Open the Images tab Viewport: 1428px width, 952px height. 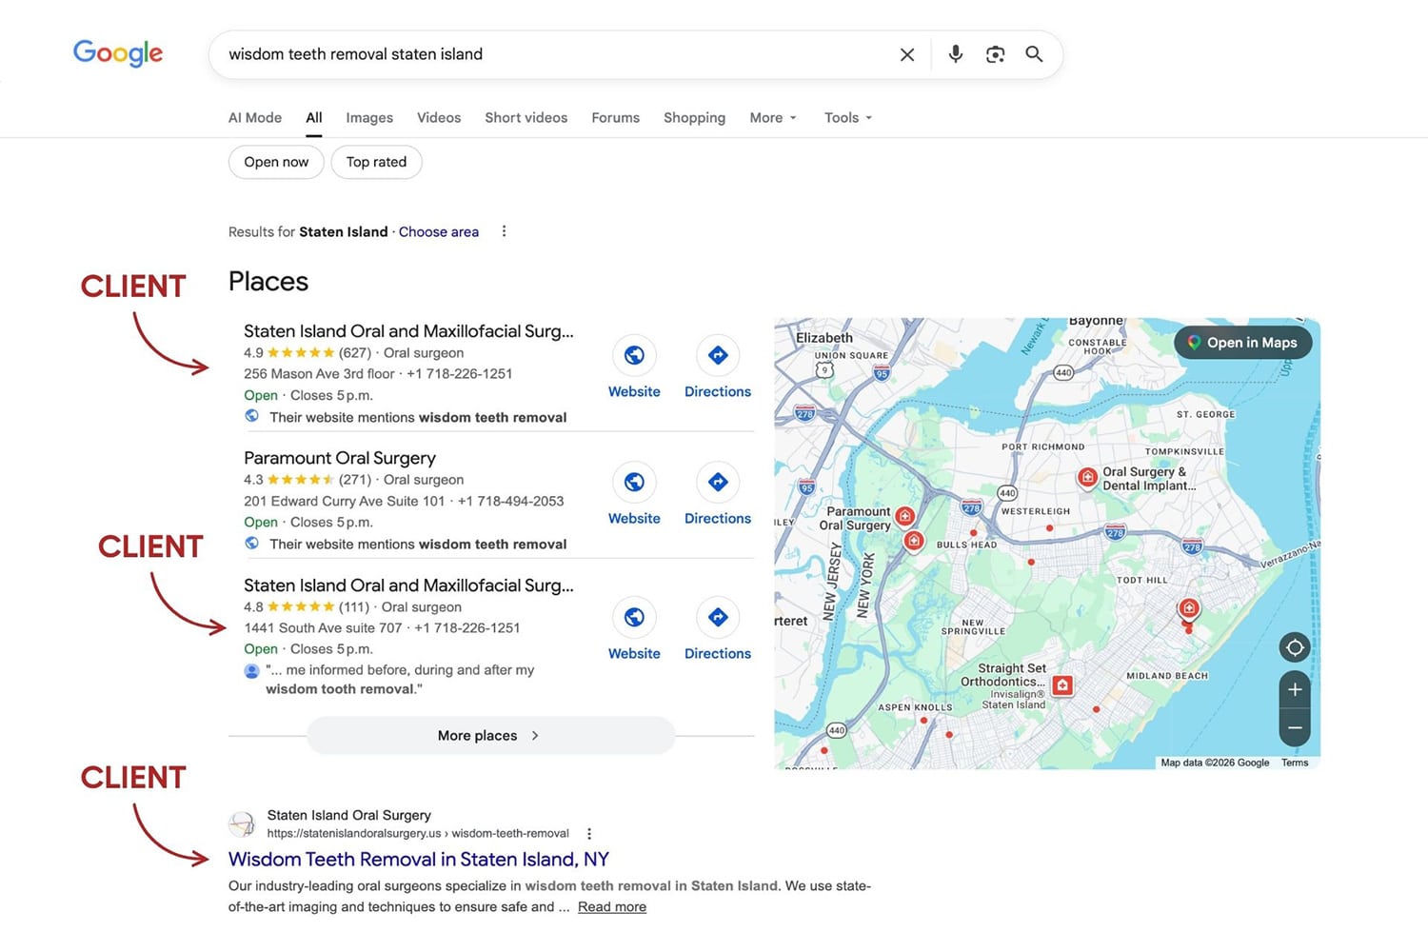point(369,118)
